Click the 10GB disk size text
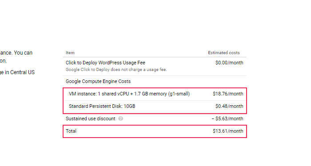The image size is (311, 166). click(130, 107)
